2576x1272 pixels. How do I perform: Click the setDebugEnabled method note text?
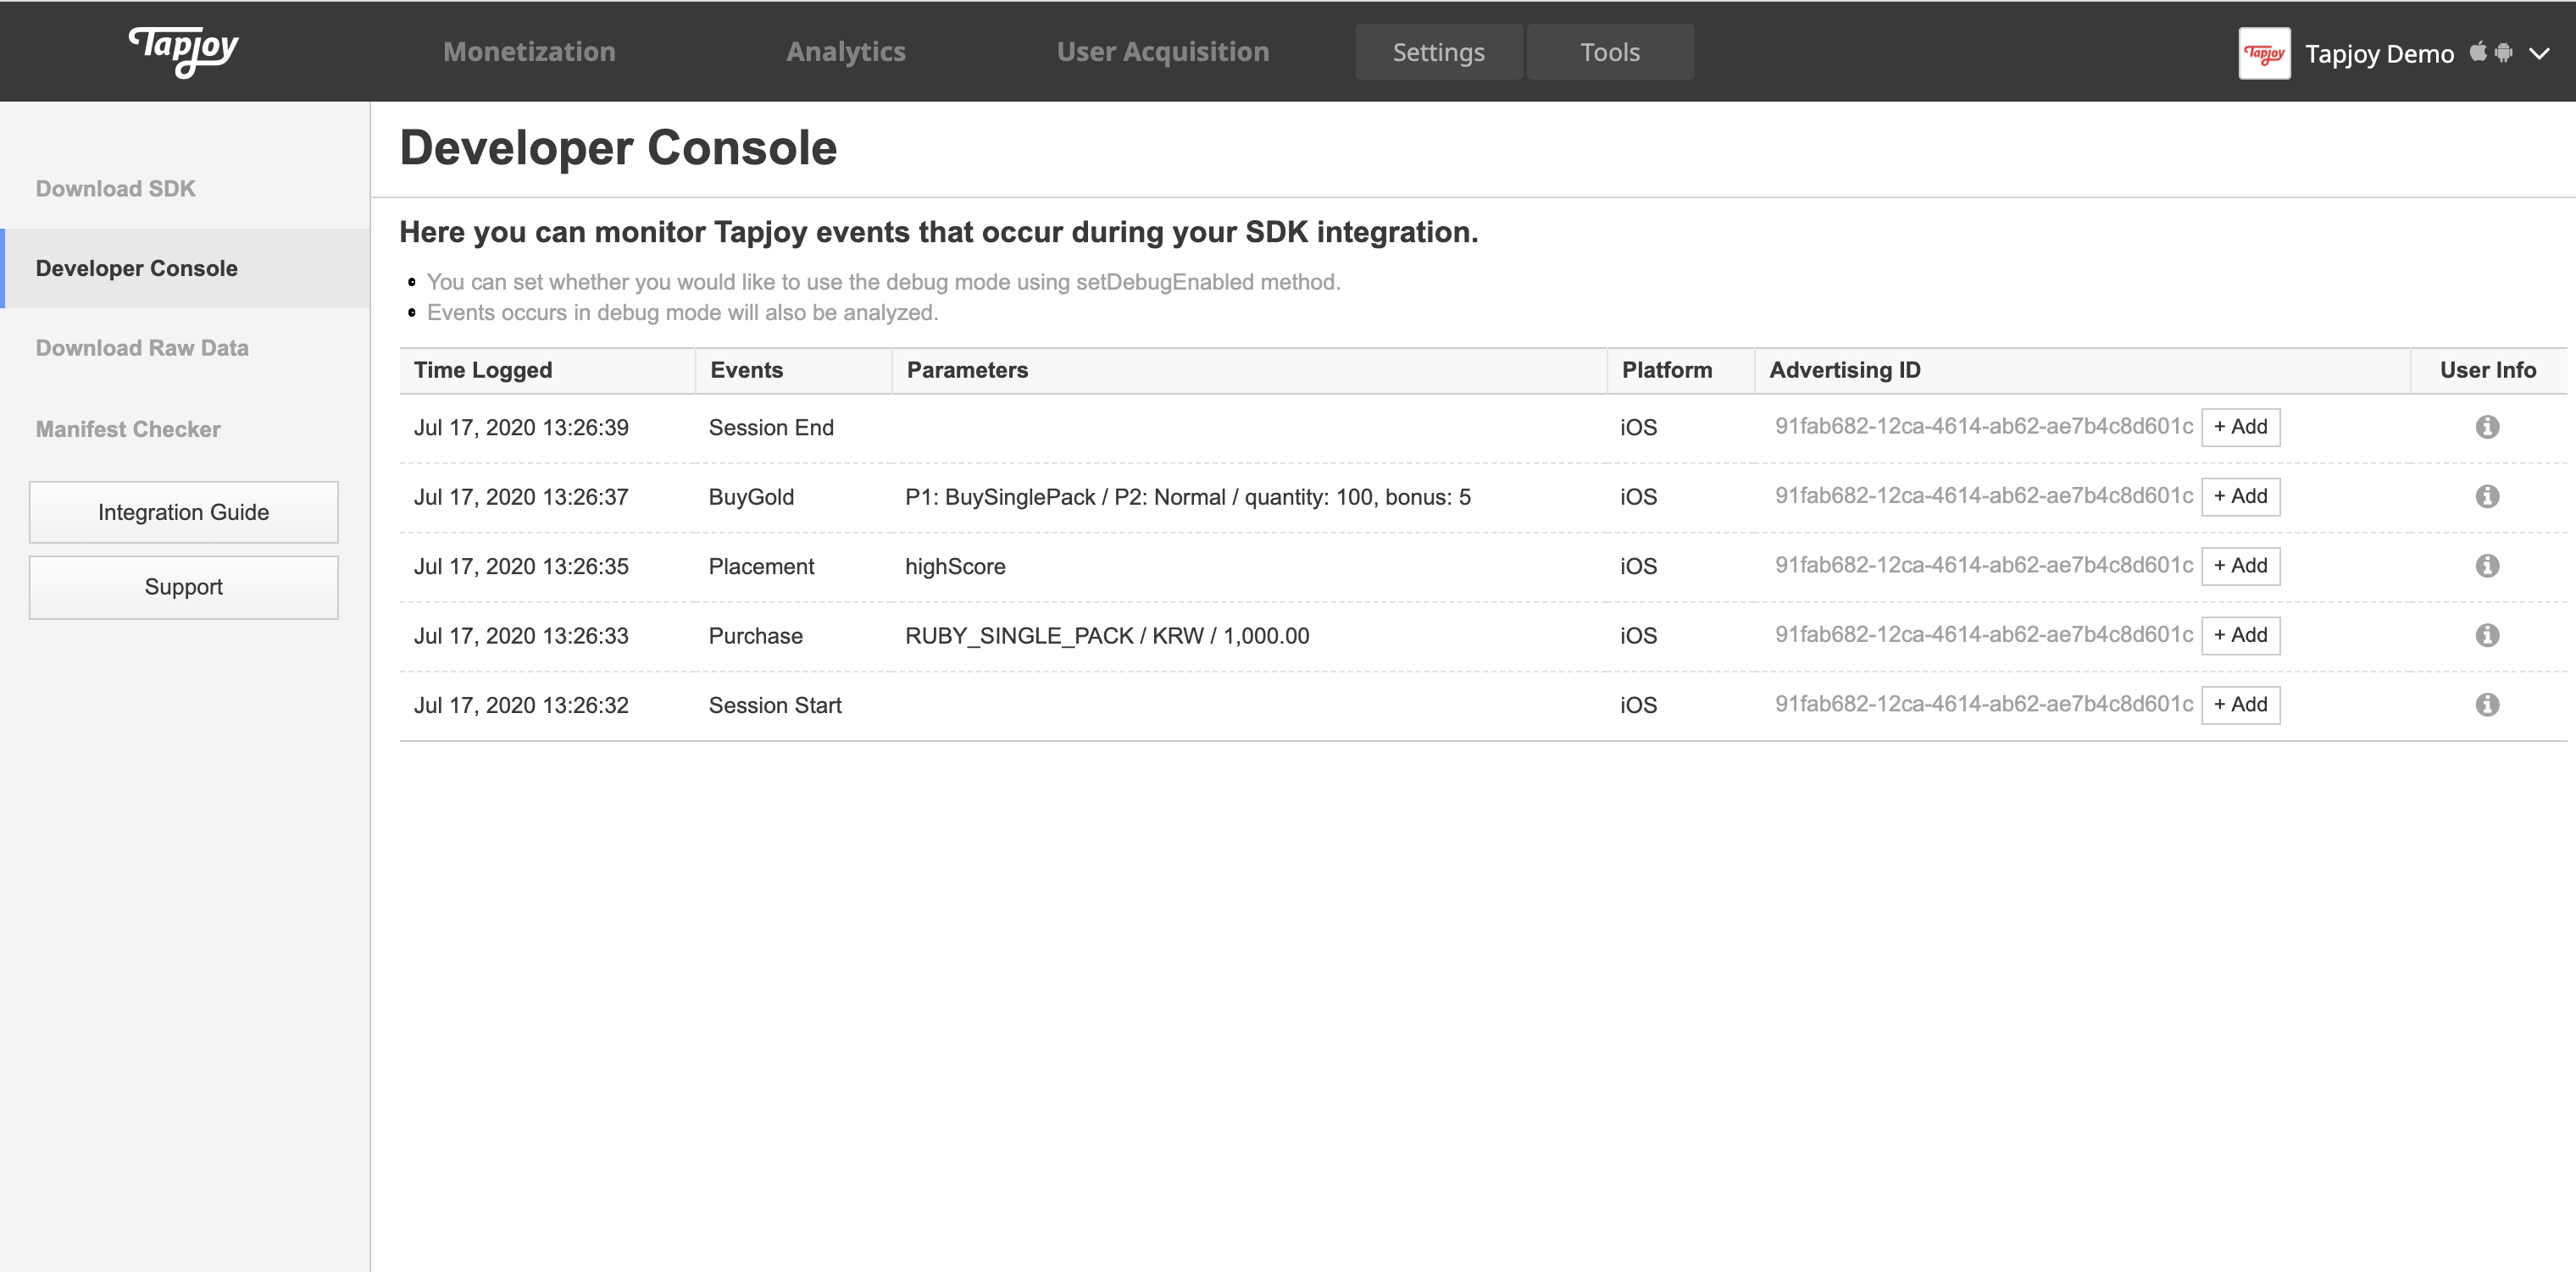click(x=883, y=282)
